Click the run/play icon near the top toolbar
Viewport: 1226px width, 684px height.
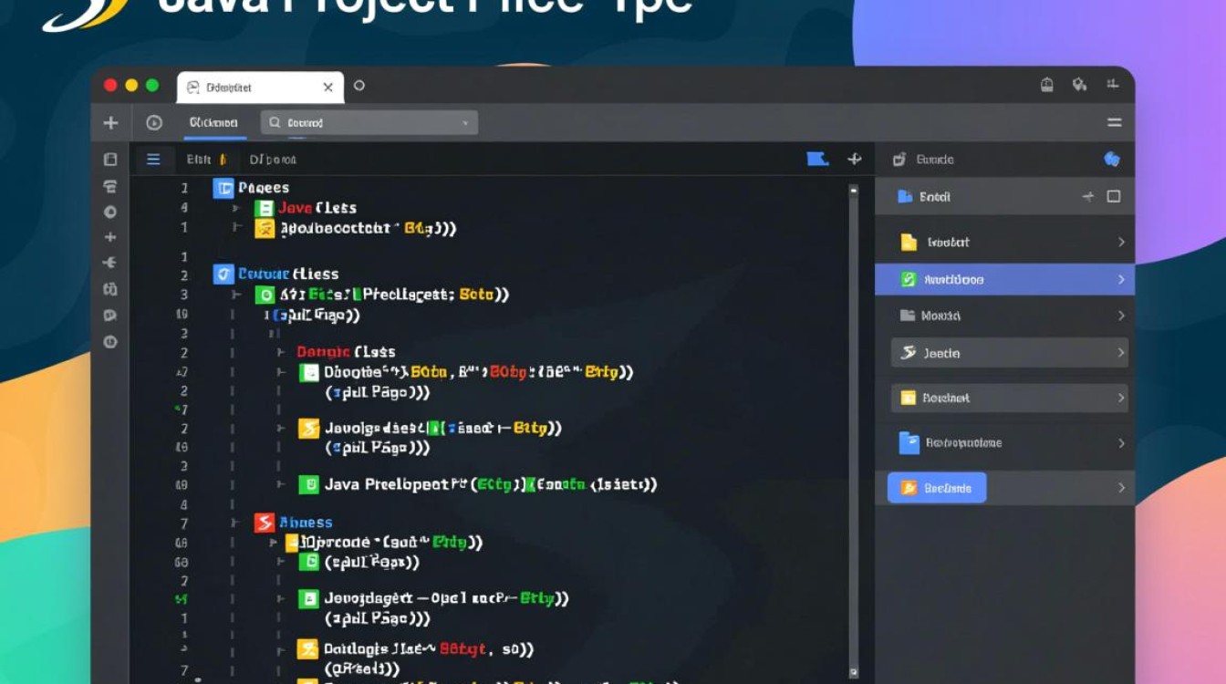(x=151, y=121)
